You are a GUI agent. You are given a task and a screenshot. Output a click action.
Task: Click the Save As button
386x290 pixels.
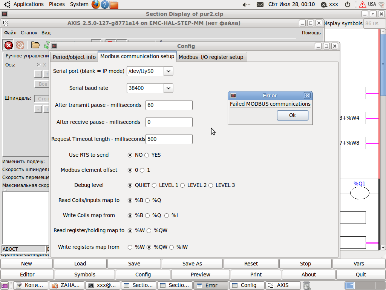coord(192,264)
